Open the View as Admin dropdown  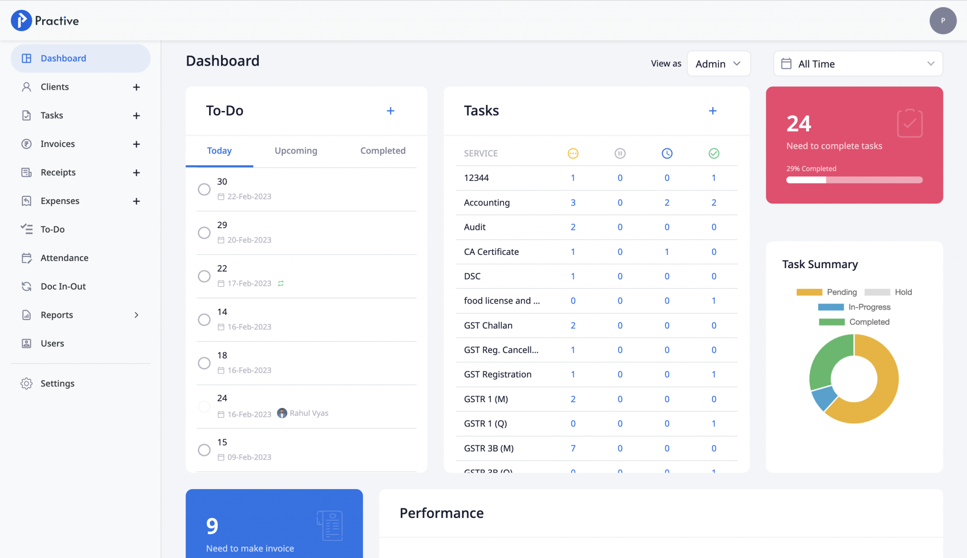click(x=718, y=64)
